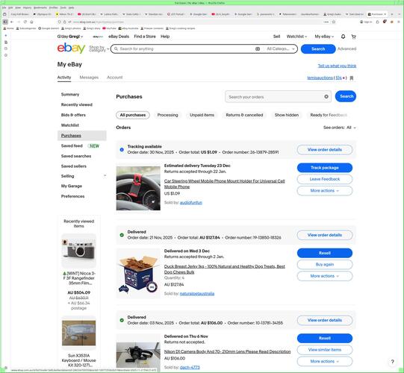
Task: Bookmark this page with the star icon
Action: pos(334,22)
